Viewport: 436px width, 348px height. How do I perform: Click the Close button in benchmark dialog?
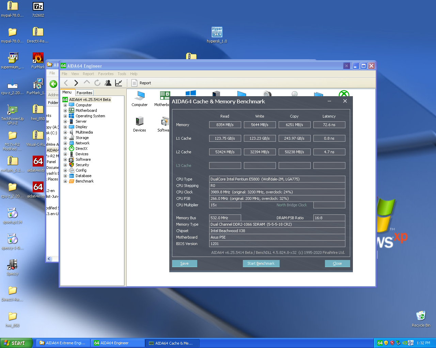click(337, 263)
